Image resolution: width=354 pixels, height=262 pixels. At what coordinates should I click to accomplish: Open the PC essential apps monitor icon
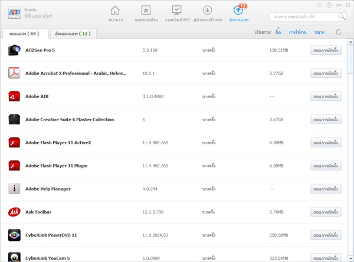176,11
